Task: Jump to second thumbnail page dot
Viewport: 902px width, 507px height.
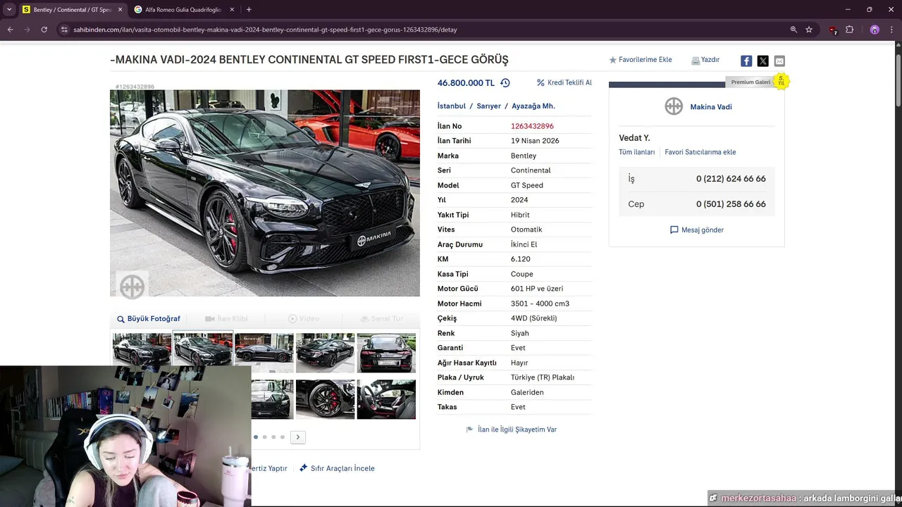Action: pos(264,437)
